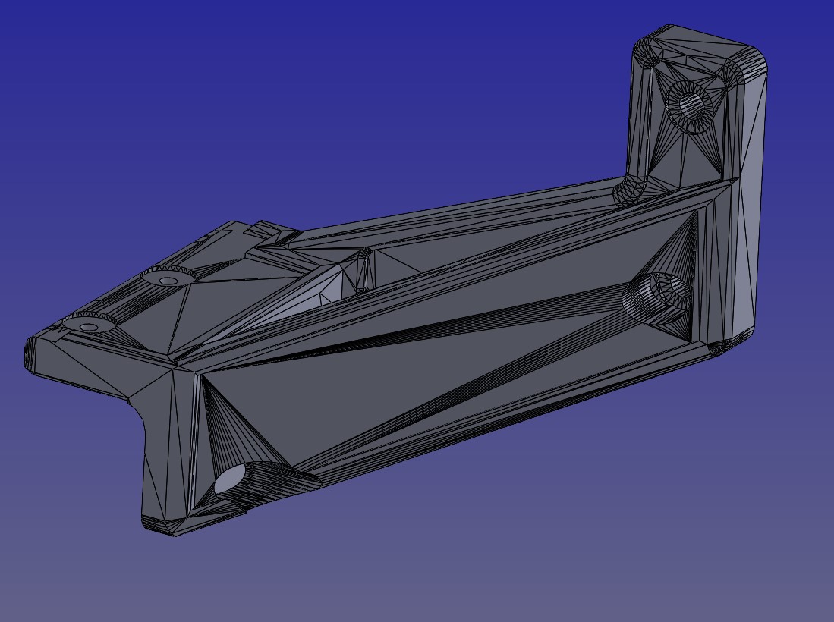Select the light-colored bore at the bracket's lower corner
The width and height of the screenshot is (834, 622).
229,477
